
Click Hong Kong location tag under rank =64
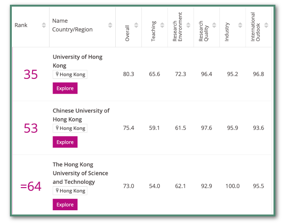pos(70,190)
